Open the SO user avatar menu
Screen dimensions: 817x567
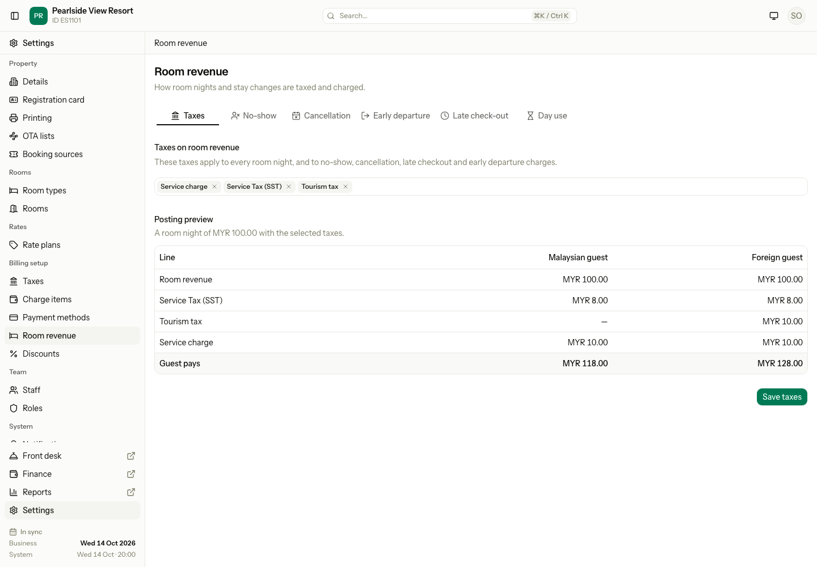(x=797, y=16)
